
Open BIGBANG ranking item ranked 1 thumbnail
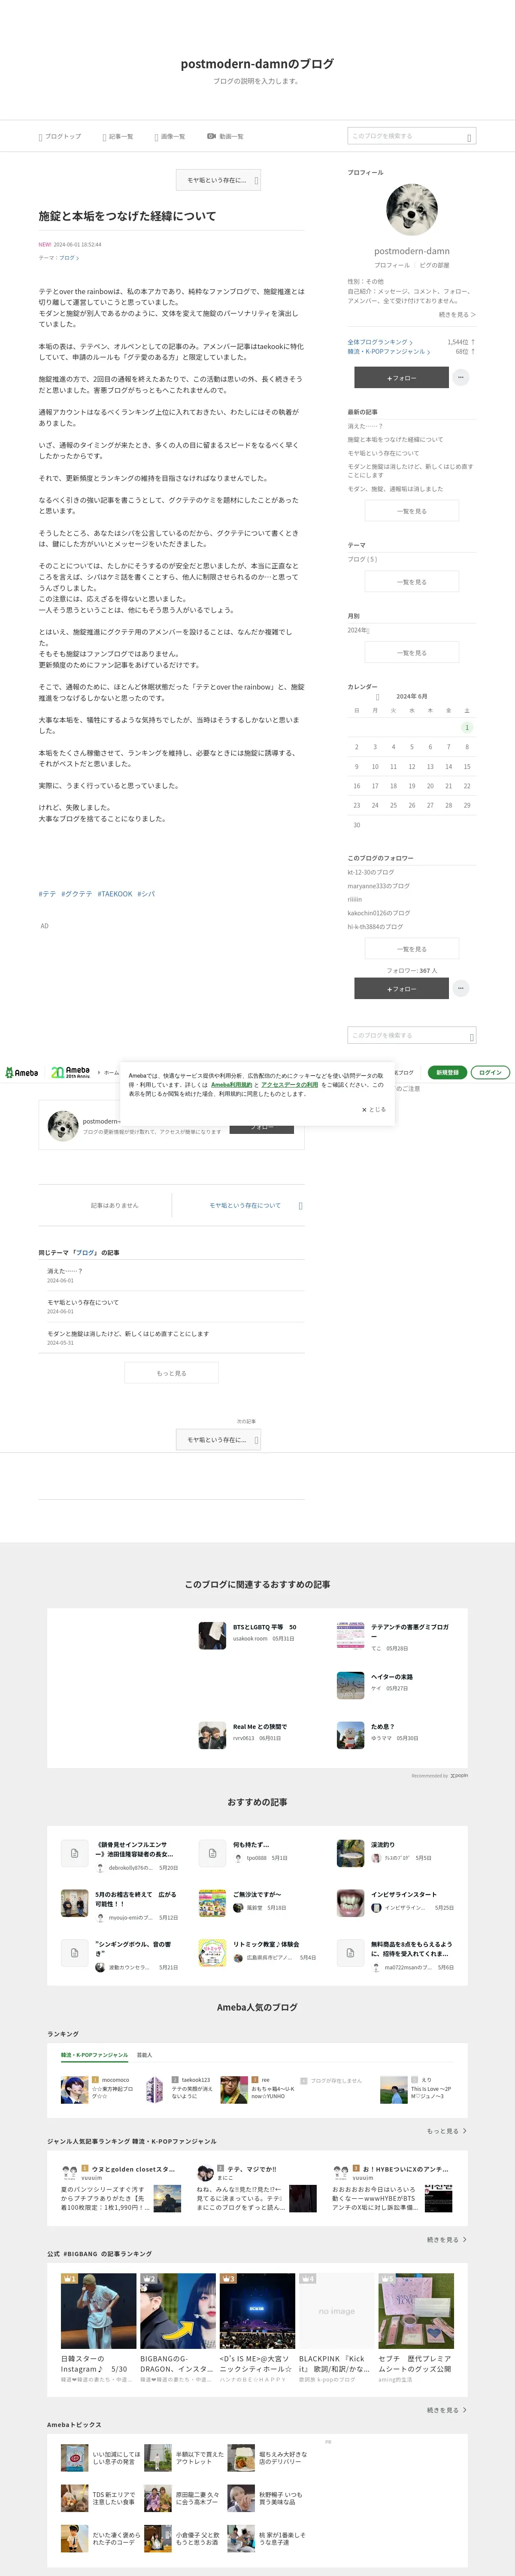[x=98, y=2311]
